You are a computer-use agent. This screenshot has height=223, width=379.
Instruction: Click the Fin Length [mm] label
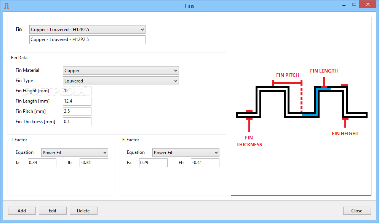pos(32,101)
